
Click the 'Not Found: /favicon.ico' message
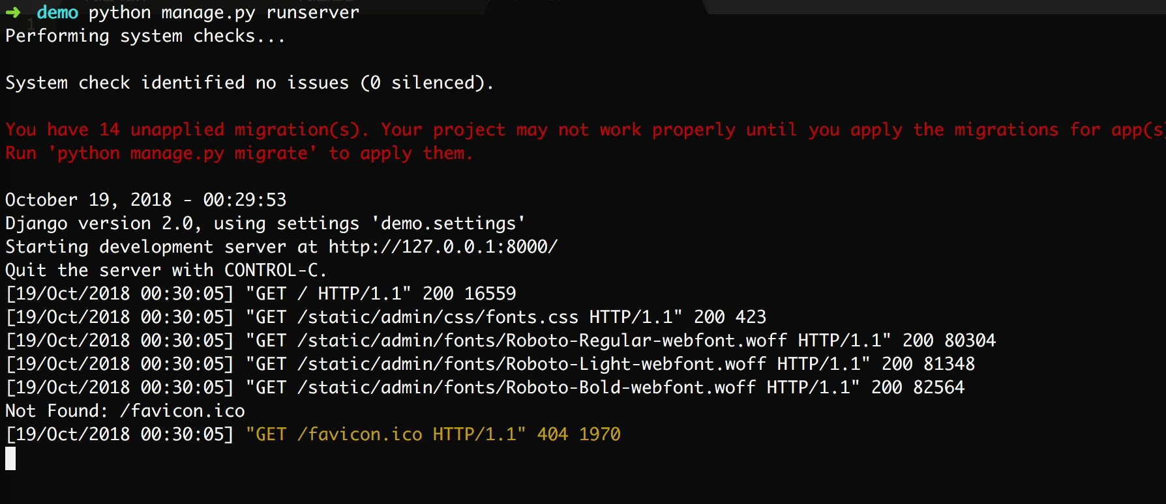coord(125,411)
